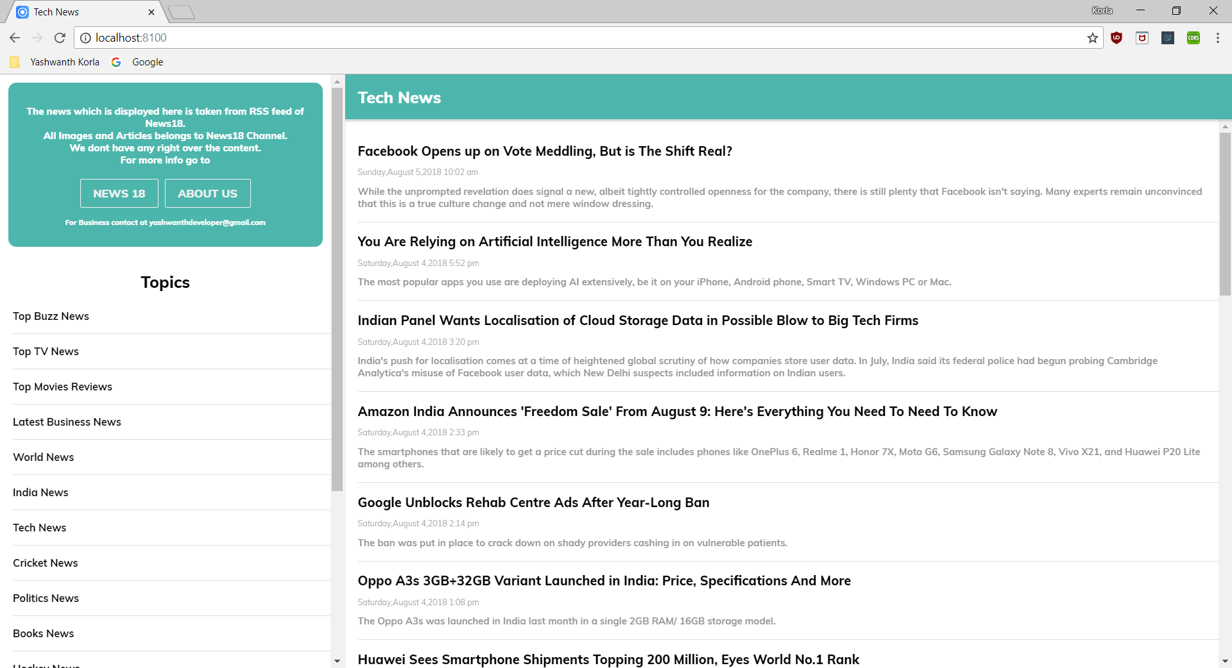This screenshot has width=1232, height=668.
Task: Reload the page with the refresh icon
Action: pos(60,38)
